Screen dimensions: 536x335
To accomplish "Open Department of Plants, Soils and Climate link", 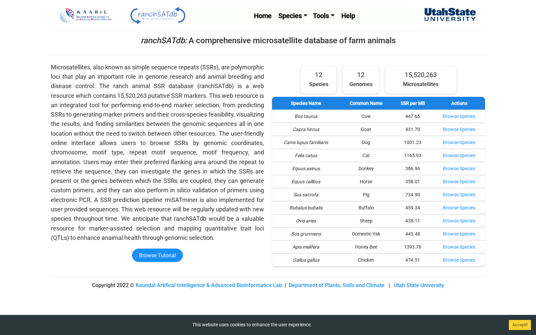I will pyautogui.click(x=337, y=285).
